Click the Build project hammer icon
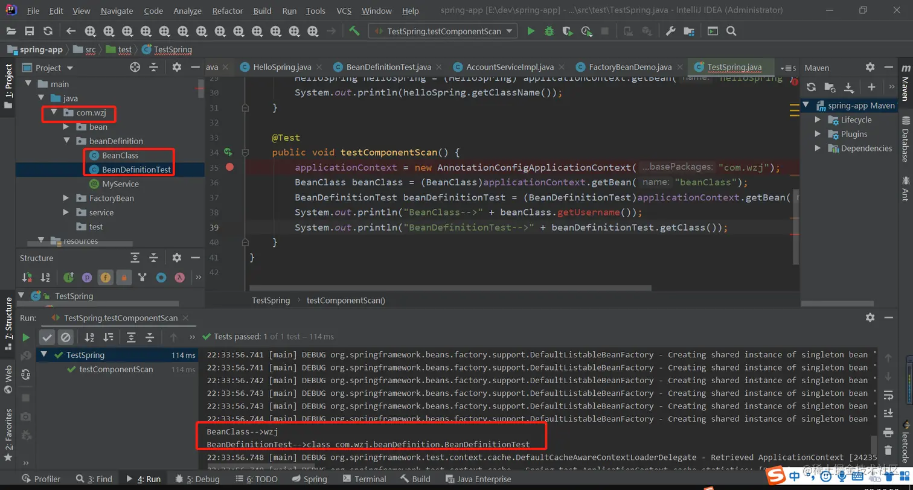The height and width of the screenshot is (490, 913). point(354,31)
